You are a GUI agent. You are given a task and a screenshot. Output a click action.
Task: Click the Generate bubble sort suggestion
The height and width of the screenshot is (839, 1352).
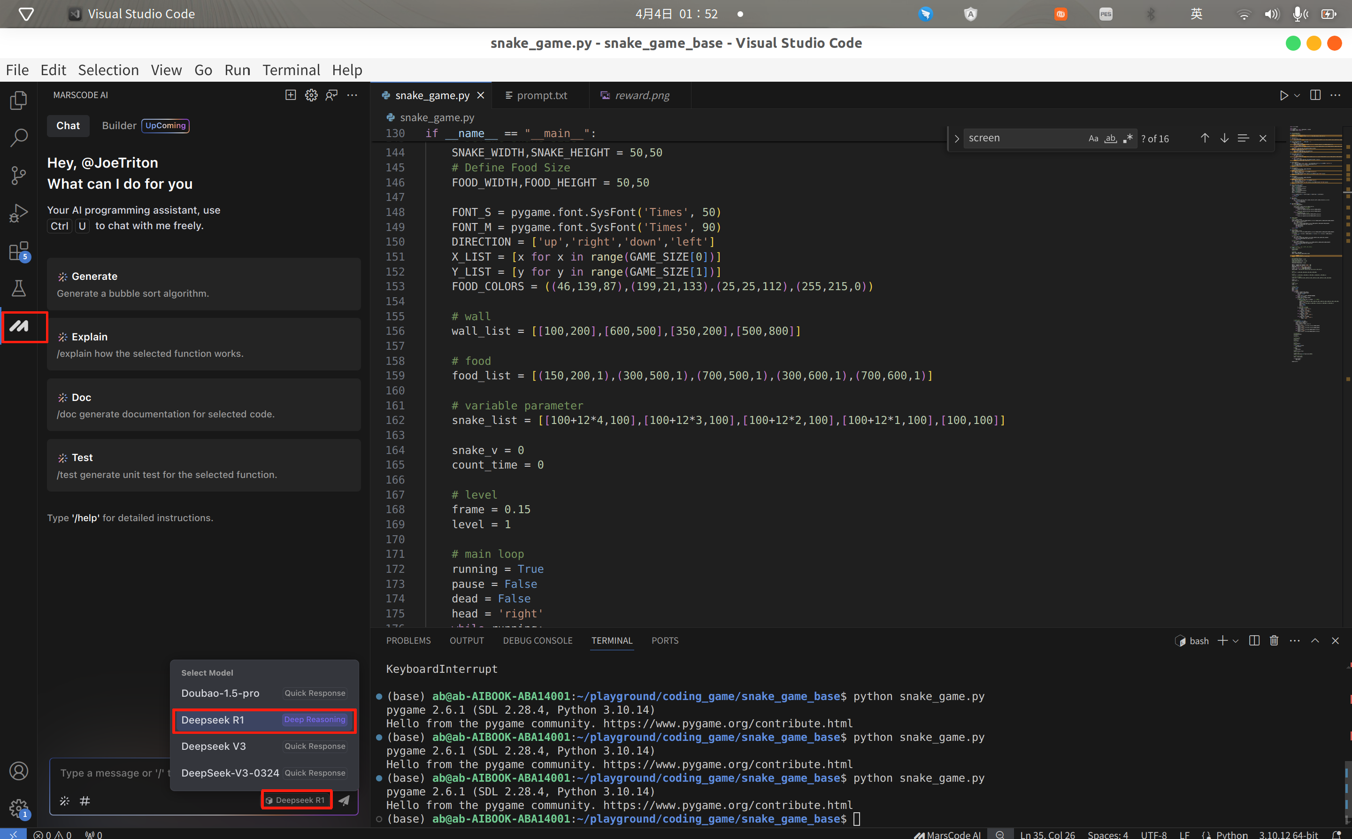click(x=204, y=284)
